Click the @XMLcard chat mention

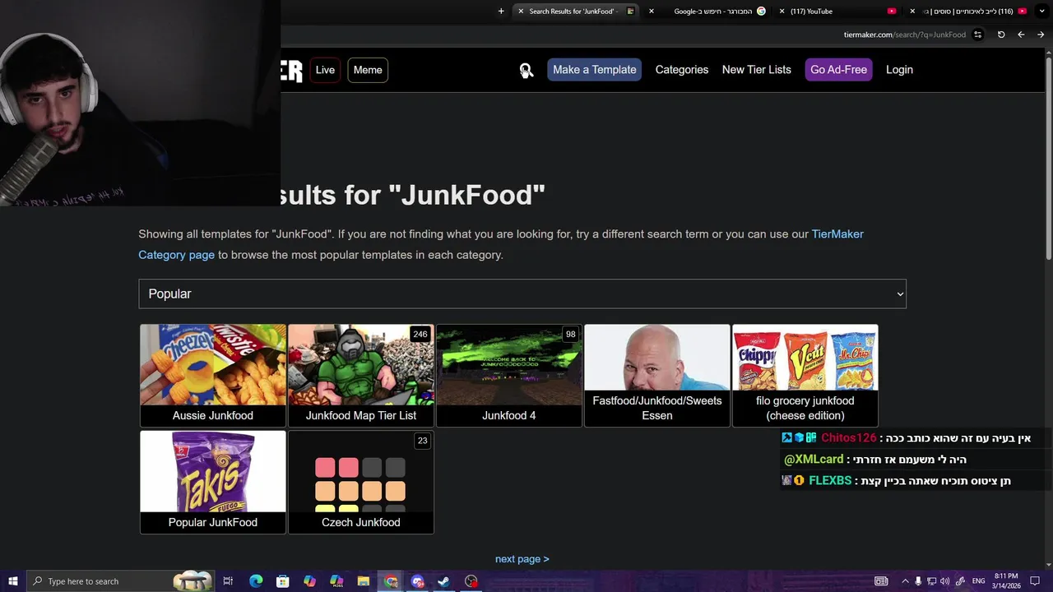(x=814, y=460)
